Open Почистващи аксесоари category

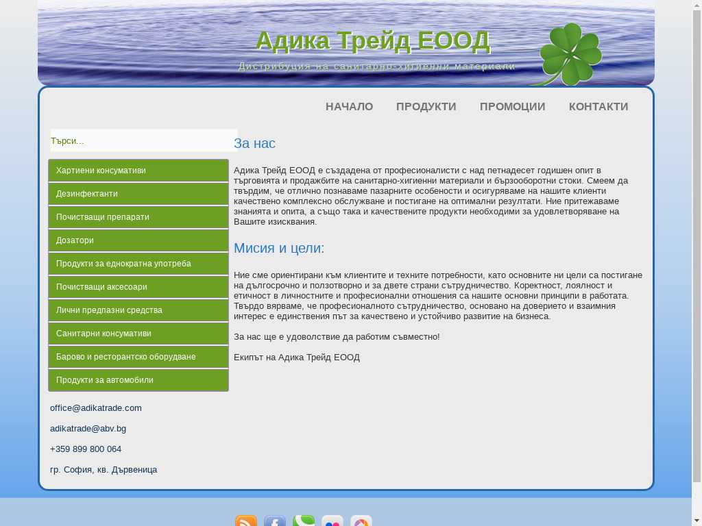[138, 287]
